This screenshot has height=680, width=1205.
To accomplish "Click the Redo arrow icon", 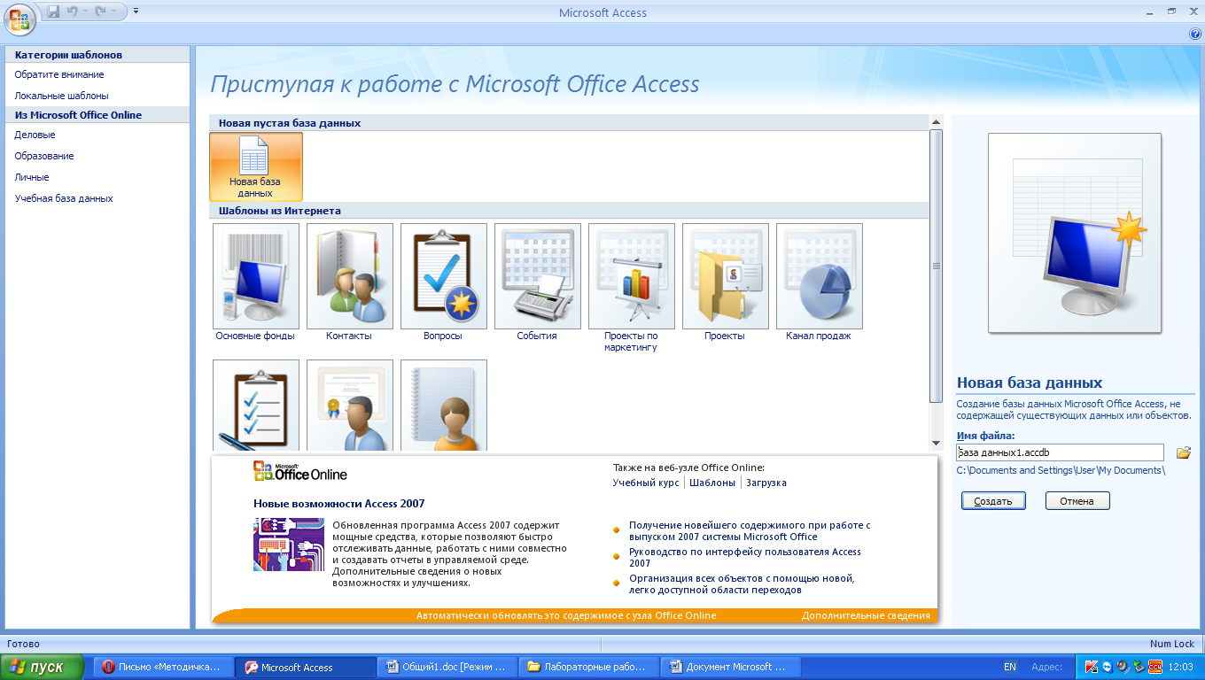I will pos(100,12).
